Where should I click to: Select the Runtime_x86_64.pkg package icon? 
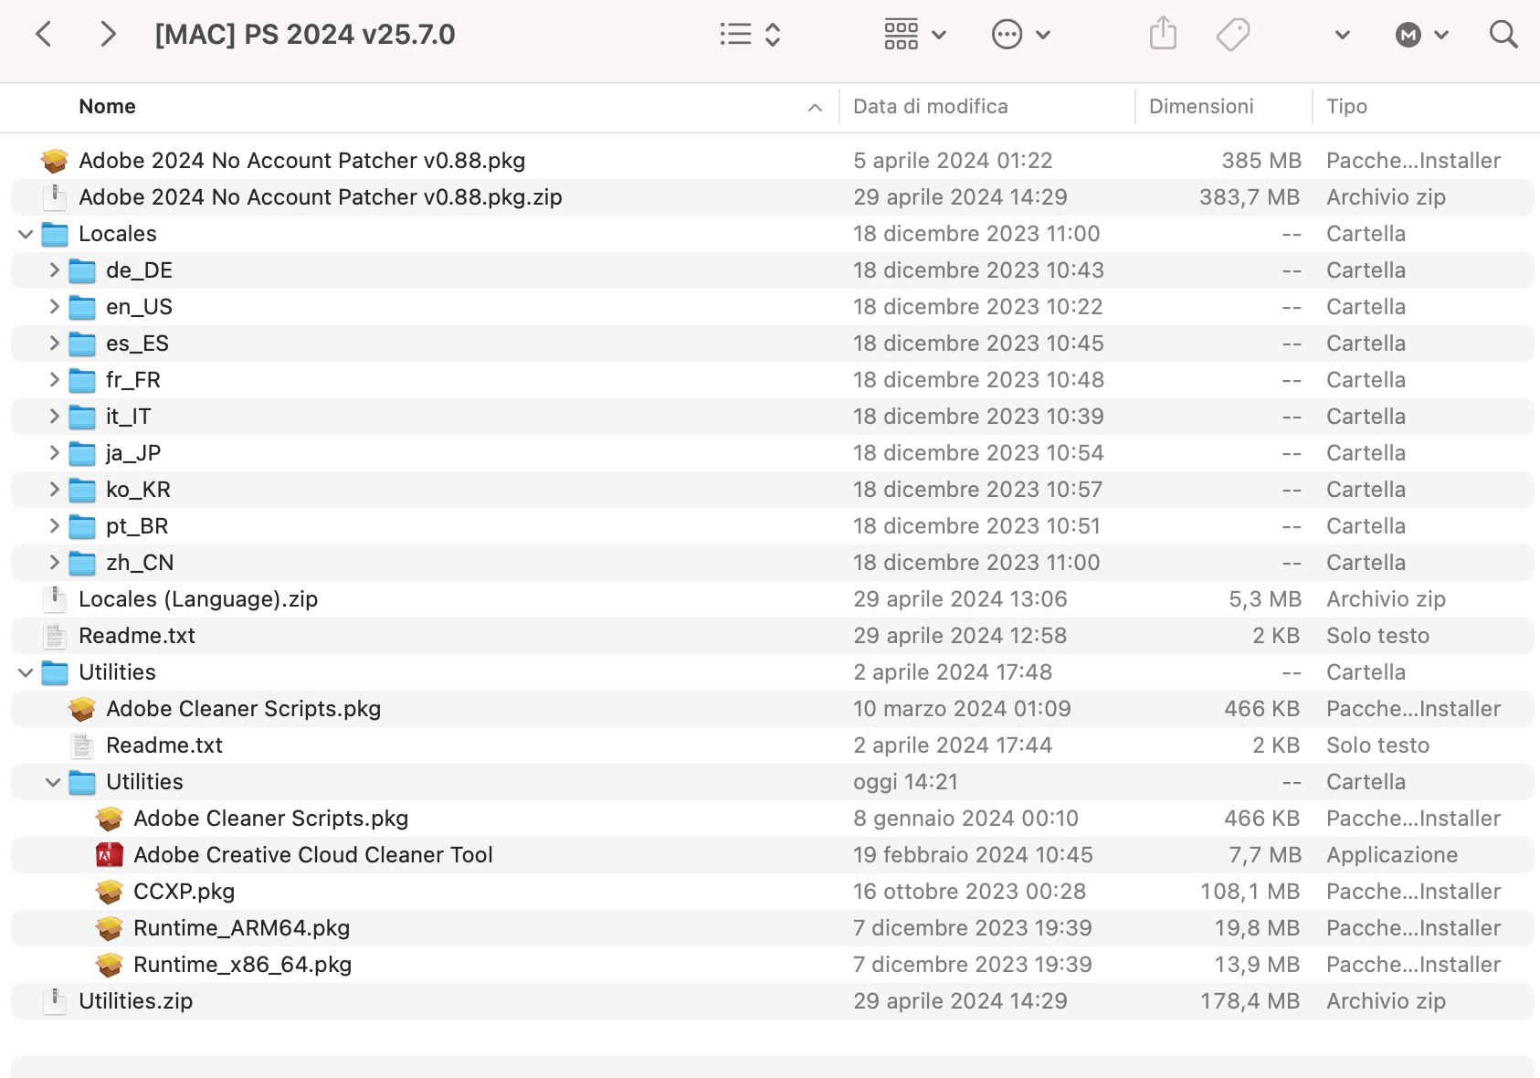point(110,965)
